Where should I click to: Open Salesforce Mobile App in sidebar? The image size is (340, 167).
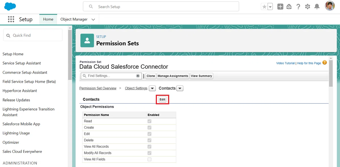21,124
